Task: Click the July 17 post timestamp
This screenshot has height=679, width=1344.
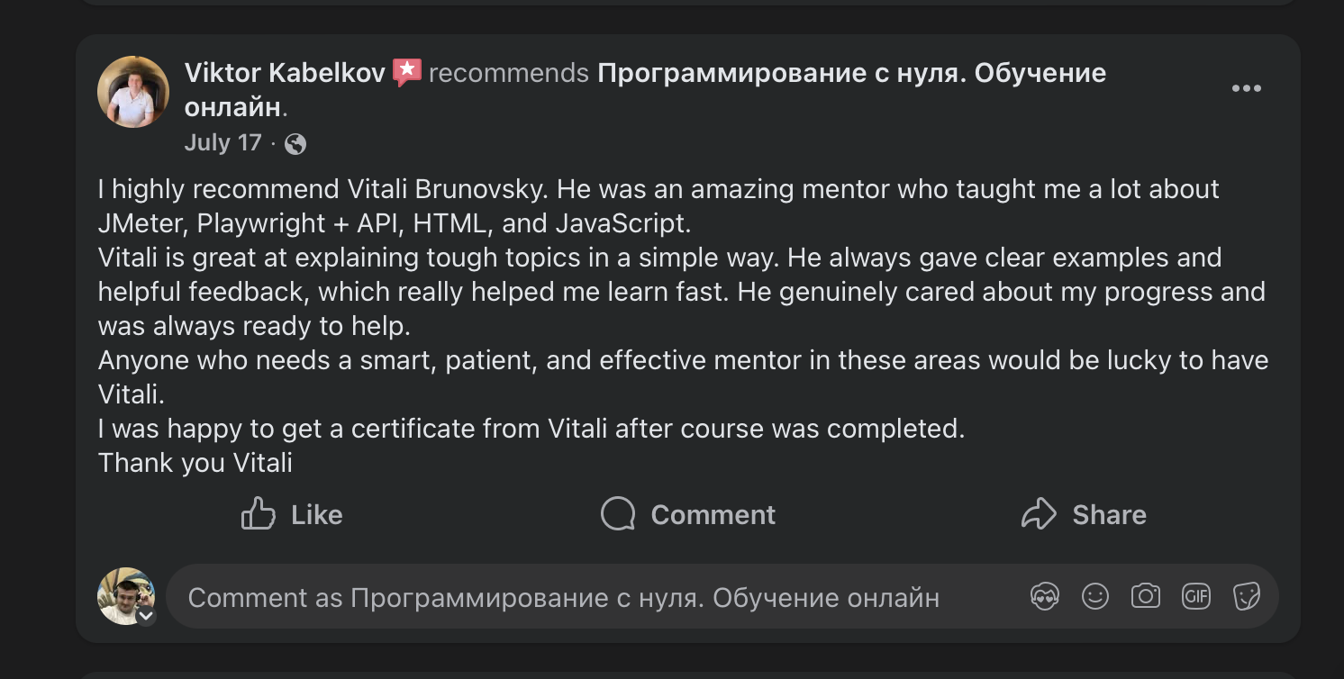Action: [x=222, y=143]
